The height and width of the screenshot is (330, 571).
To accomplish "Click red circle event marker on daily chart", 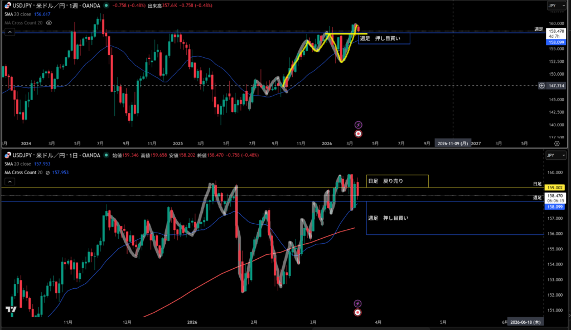I will [358, 312].
